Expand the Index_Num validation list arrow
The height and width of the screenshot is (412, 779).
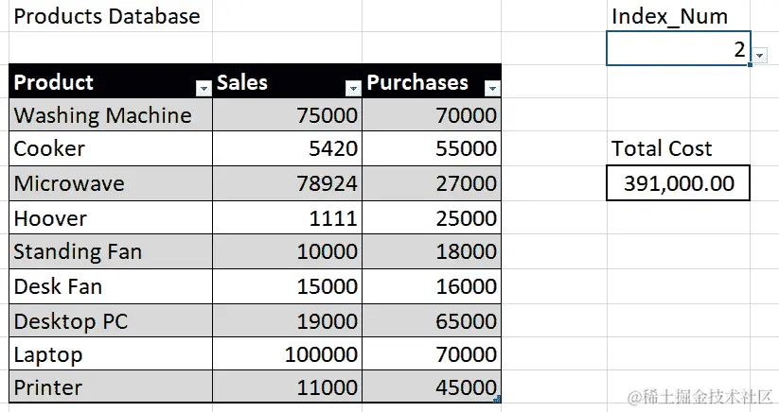pos(760,56)
